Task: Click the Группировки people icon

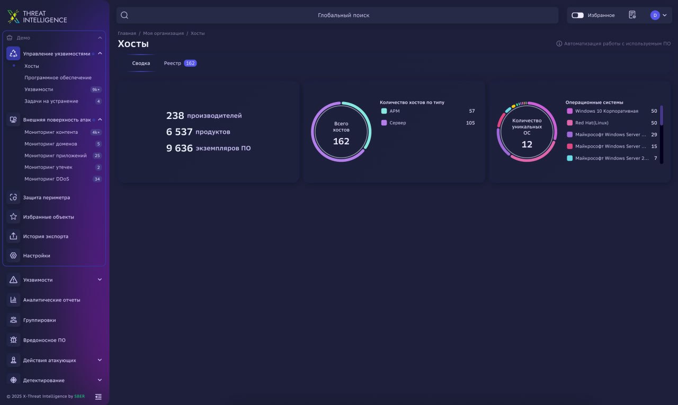Action: pos(13,320)
